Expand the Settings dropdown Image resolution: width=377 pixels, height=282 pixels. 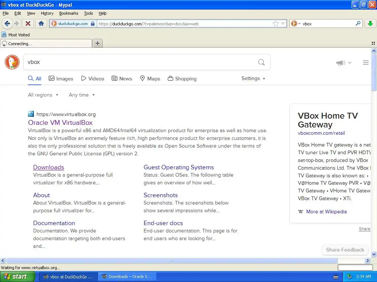tap(253, 79)
